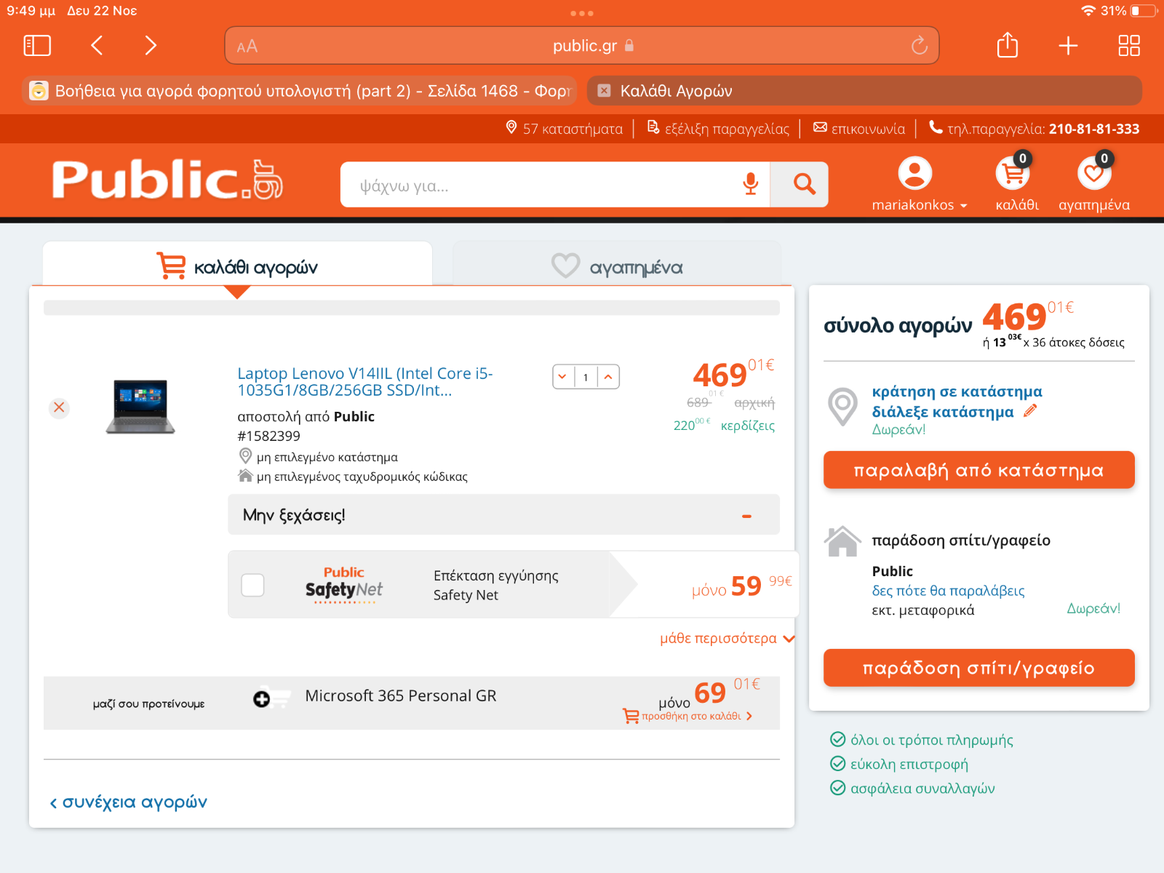Click όλοι οι τρόποι πληρωμής text

pos(932,740)
